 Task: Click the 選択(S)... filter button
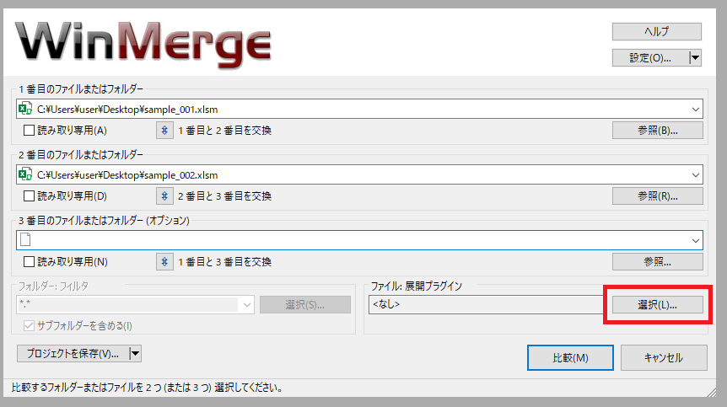click(305, 305)
